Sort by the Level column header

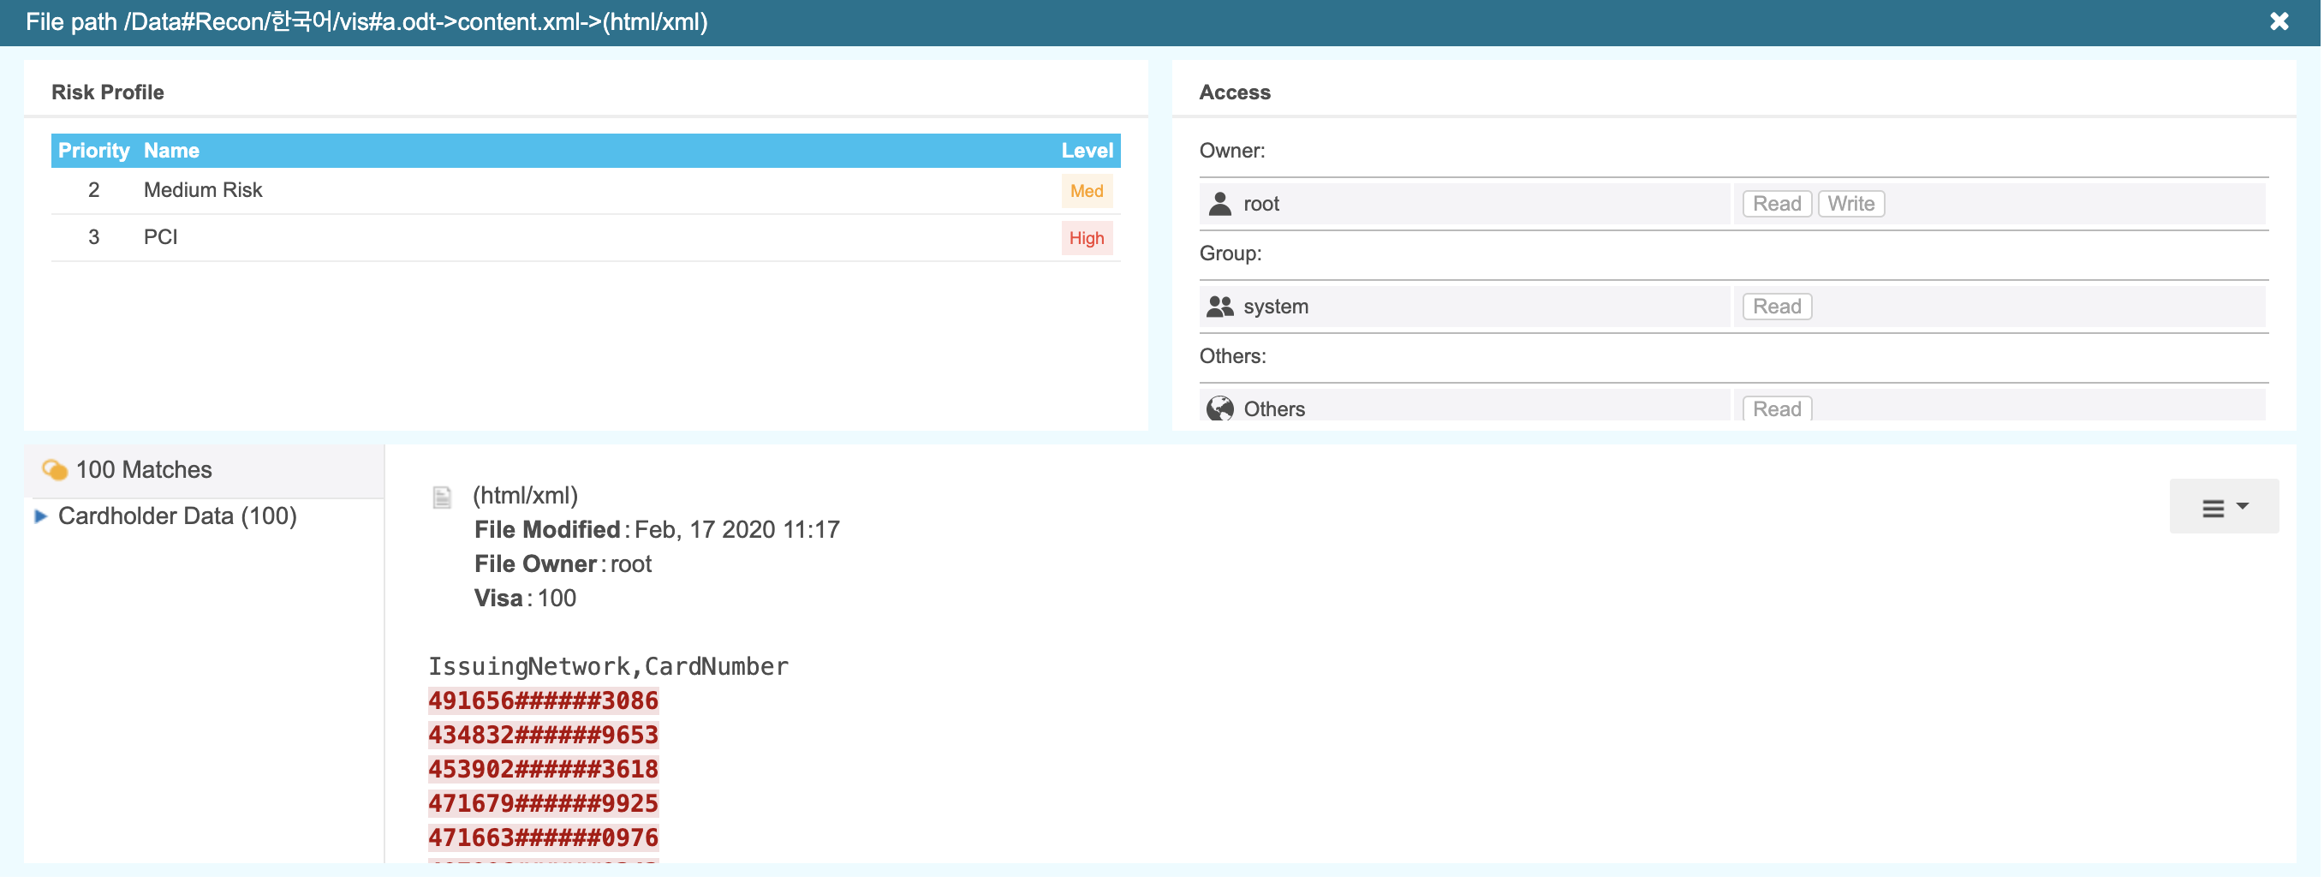(1086, 151)
